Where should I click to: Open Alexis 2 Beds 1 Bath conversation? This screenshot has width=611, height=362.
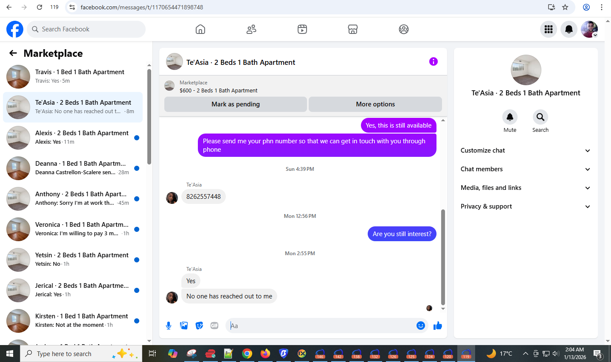tap(73, 138)
